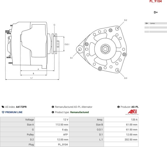Click the diamond icon next to PREMIUM LINE

3,112
